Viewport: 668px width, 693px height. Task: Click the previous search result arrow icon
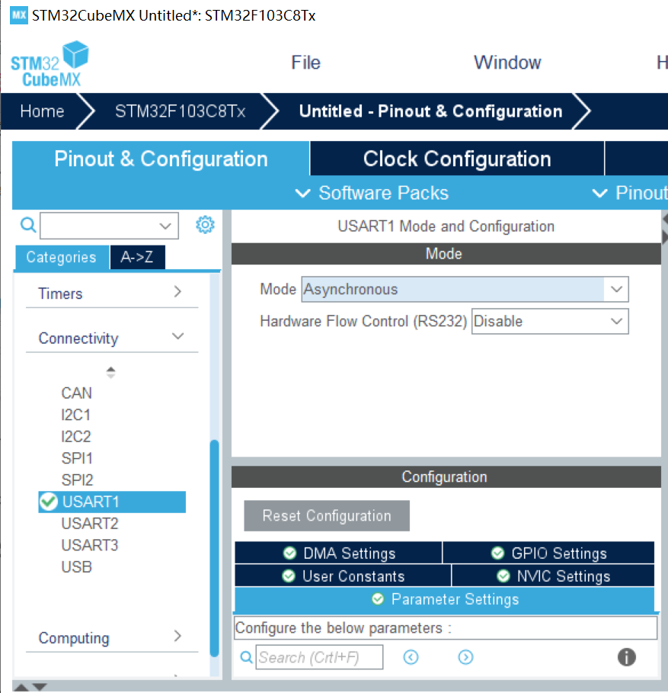pyautogui.click(x=411, y=657)
